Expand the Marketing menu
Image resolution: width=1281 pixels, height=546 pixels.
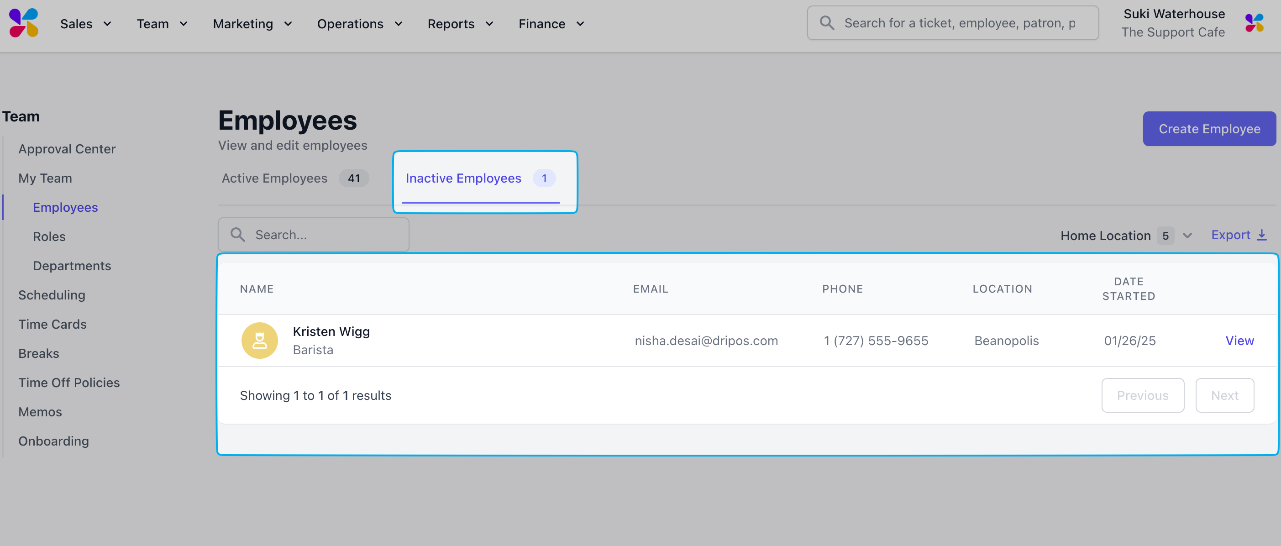pos(252,23)
